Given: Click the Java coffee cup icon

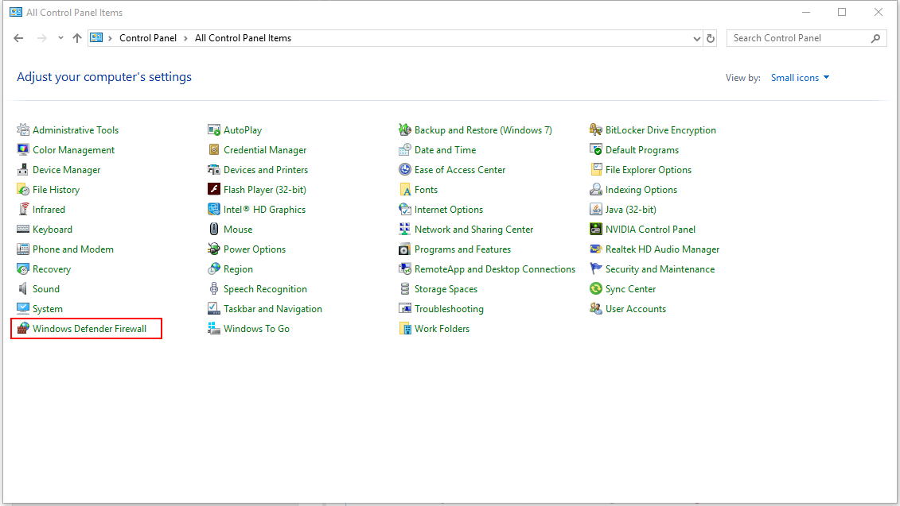Looking at the screenshot, I should pyautogui.click(x=596, y=210).
